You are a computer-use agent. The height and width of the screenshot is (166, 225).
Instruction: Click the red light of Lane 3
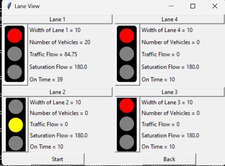coord(127,105)
